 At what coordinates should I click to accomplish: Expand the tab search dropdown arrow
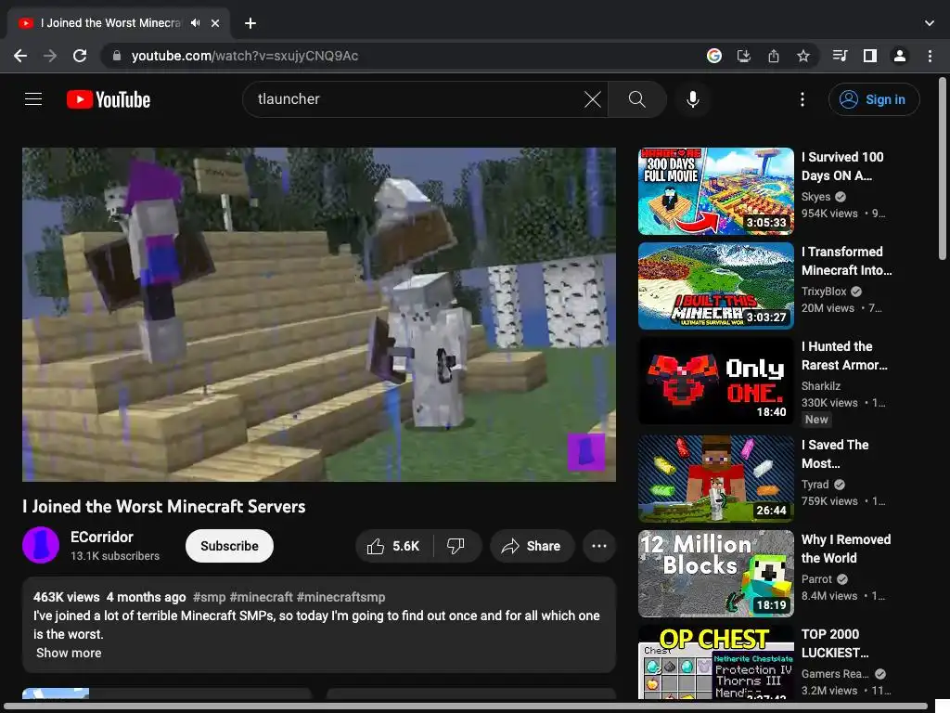pyautogui.click(x=930, y=23)
